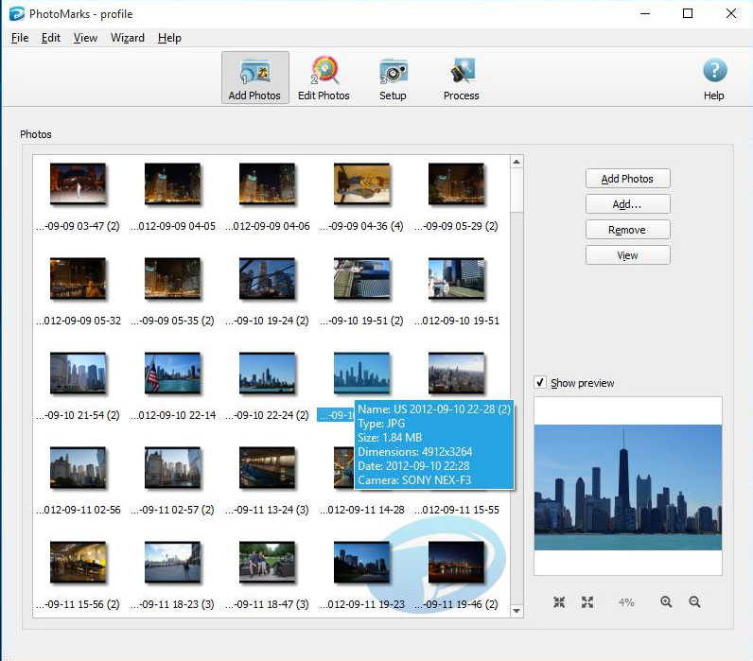753x661 pixels.
Task: Select the 09-09 03-47 (2) photo thumbnail
Action: point(78,184)
